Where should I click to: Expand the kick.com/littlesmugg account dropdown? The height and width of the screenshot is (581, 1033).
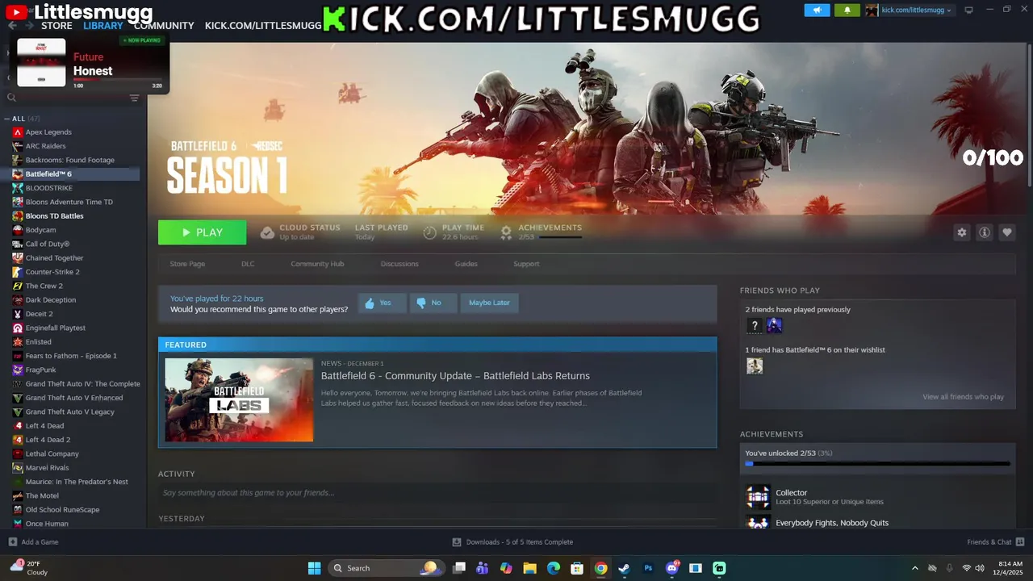click(x=916, y=10)
